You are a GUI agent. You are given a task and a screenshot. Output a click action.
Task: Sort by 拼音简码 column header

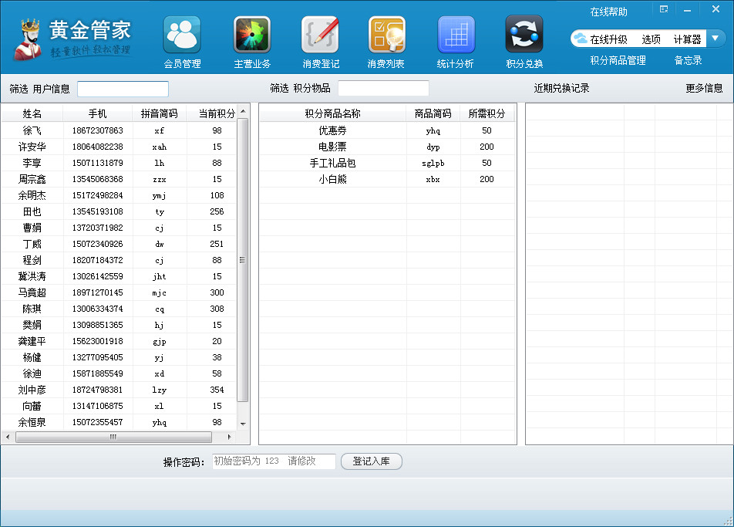pyautogui.click(x=159, y=113)
